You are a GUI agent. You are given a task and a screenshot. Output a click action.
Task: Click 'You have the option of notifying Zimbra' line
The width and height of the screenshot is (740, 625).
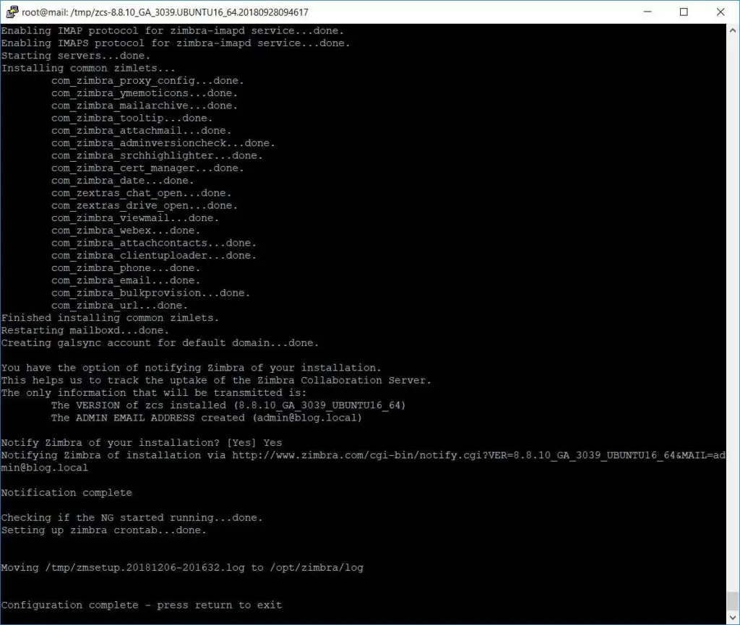[191, 368]
